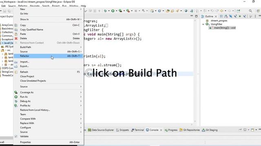Click the Debug As bug icon
The width and height of the screenshot is (261, 146).
coord(16,101)
